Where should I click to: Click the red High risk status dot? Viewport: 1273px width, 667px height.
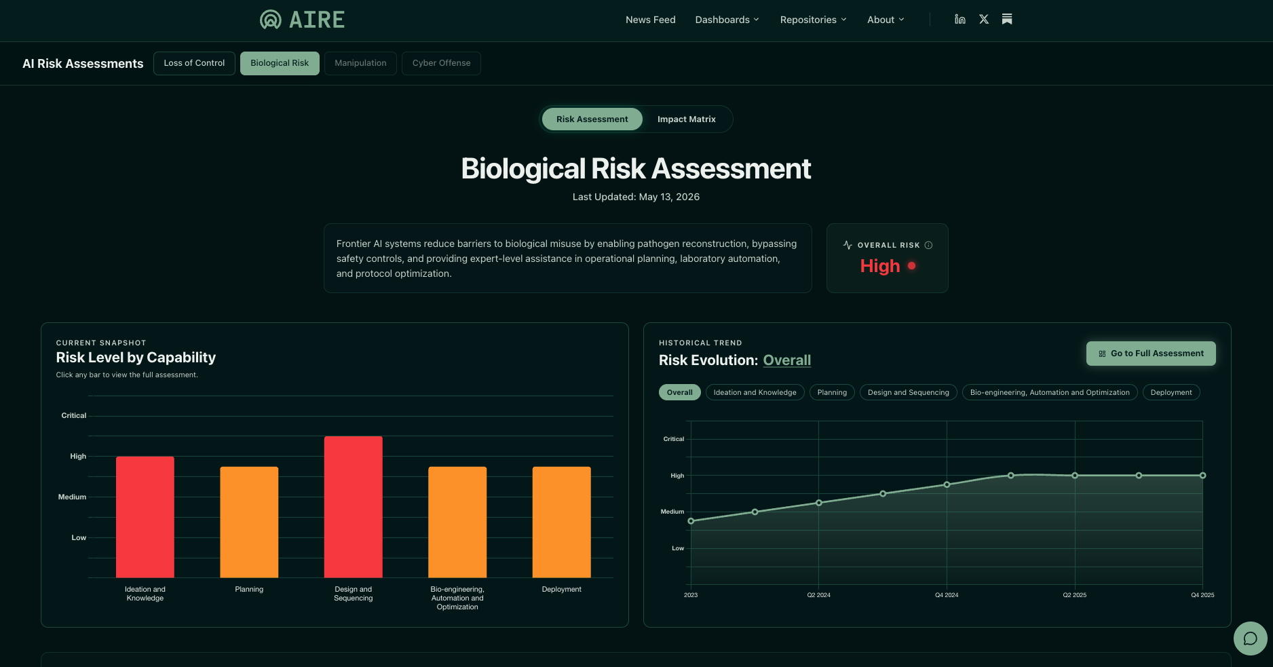[911, 266]
